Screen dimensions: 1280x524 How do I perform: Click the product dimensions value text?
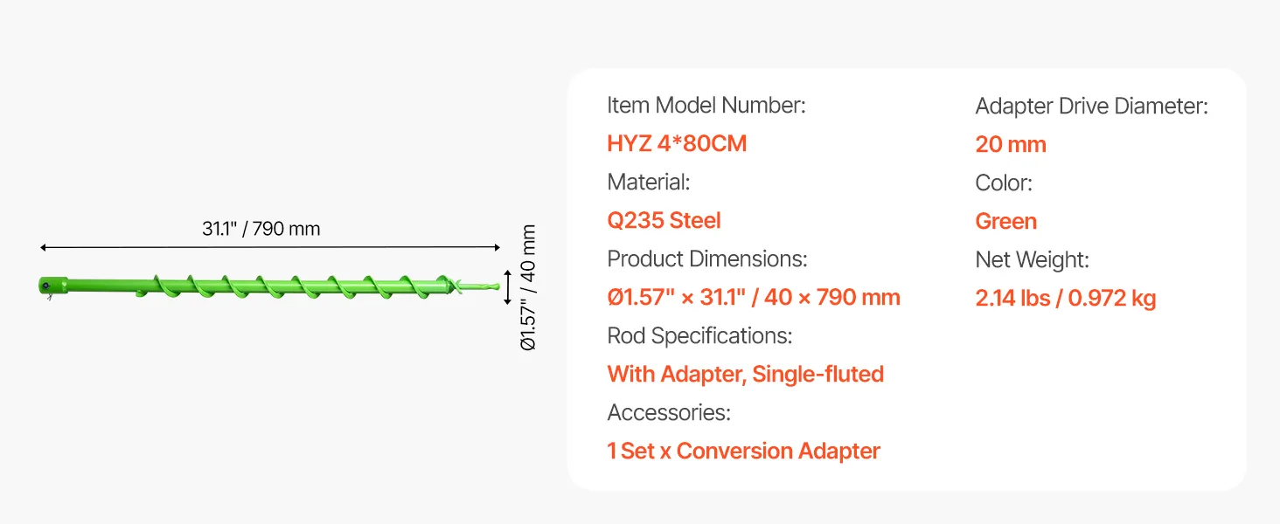(x=754, y=297)
